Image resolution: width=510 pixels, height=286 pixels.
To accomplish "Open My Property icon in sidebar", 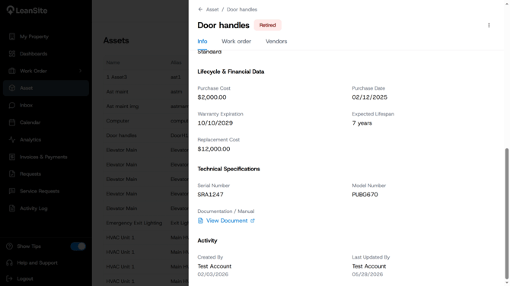I will click(x=12, y=37).
